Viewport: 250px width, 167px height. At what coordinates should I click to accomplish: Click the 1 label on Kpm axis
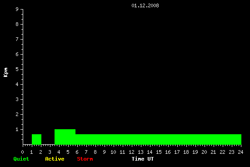pos(17,129)
